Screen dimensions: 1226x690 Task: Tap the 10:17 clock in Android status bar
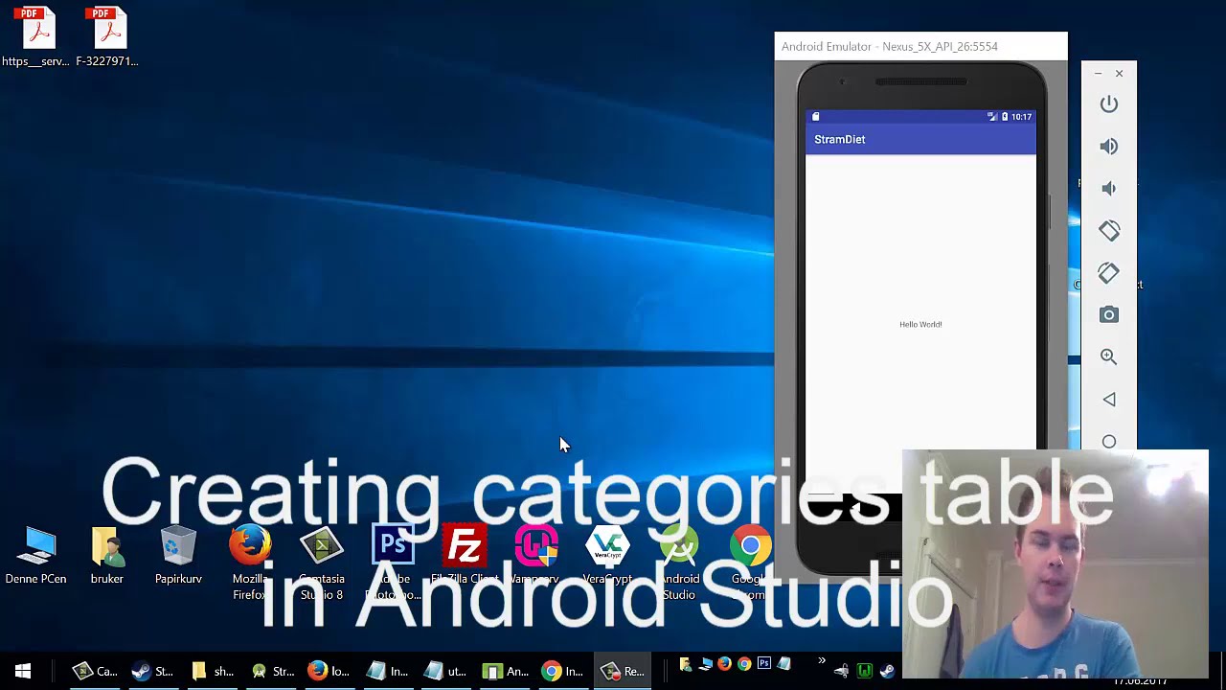tap(1022, 117)
